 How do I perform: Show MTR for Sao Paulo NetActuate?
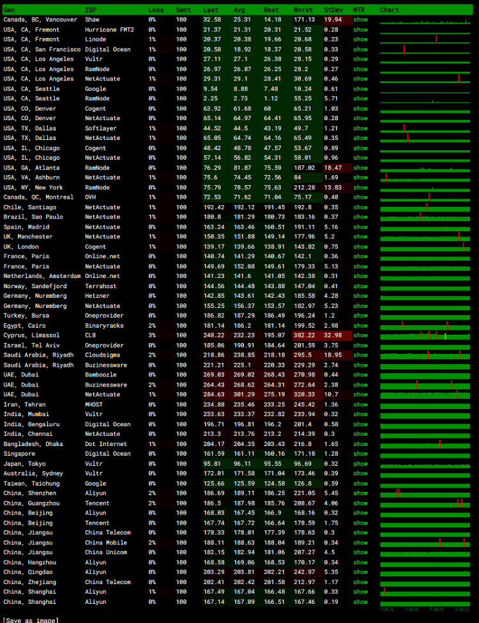[x=360, y=217]
